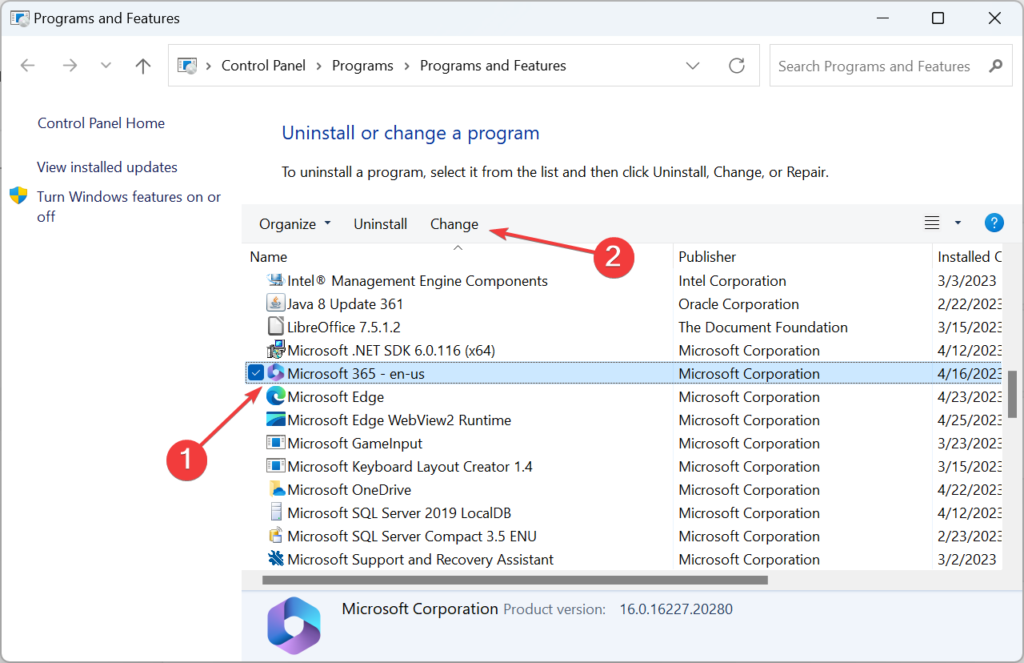Uncheck the Microsoft 365 - en-us checkbox
Image resolution: width=1024 pixels, height=663 pixels.
pos(255,373)
